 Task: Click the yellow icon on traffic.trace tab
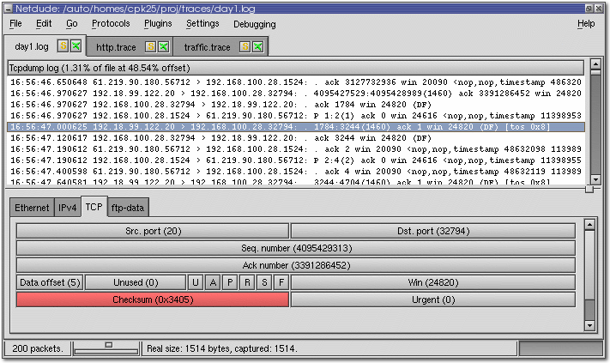(245, 45)
